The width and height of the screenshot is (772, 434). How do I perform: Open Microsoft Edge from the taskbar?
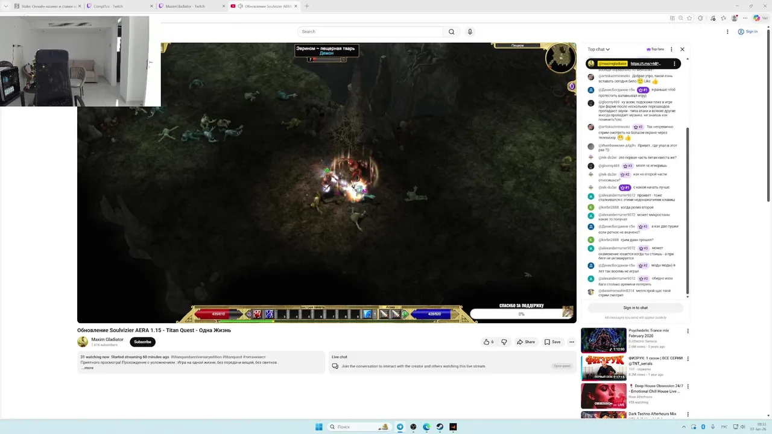[426, 427]
